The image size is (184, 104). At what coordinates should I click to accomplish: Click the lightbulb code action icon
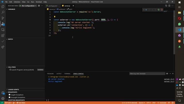(x=55, y=17)
